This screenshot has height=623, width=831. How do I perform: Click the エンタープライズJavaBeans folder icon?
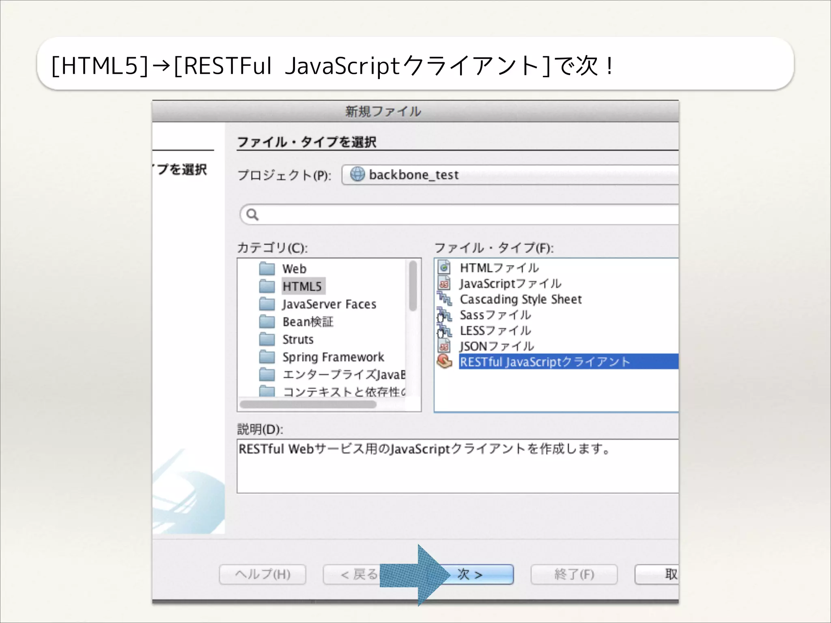(267, 374)
